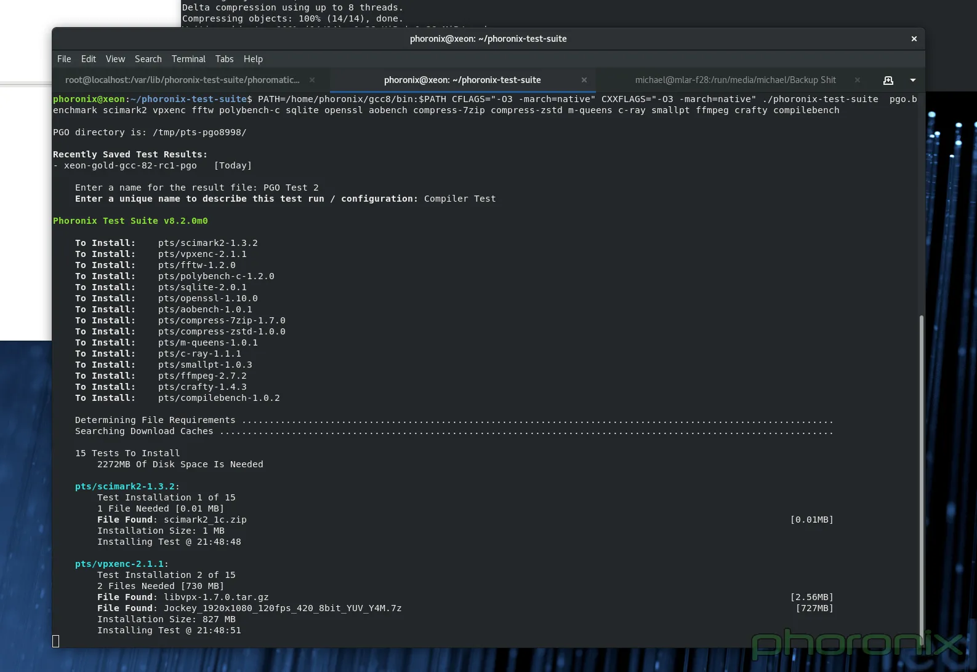Open the Terminal menu

(x=188, y=59)
